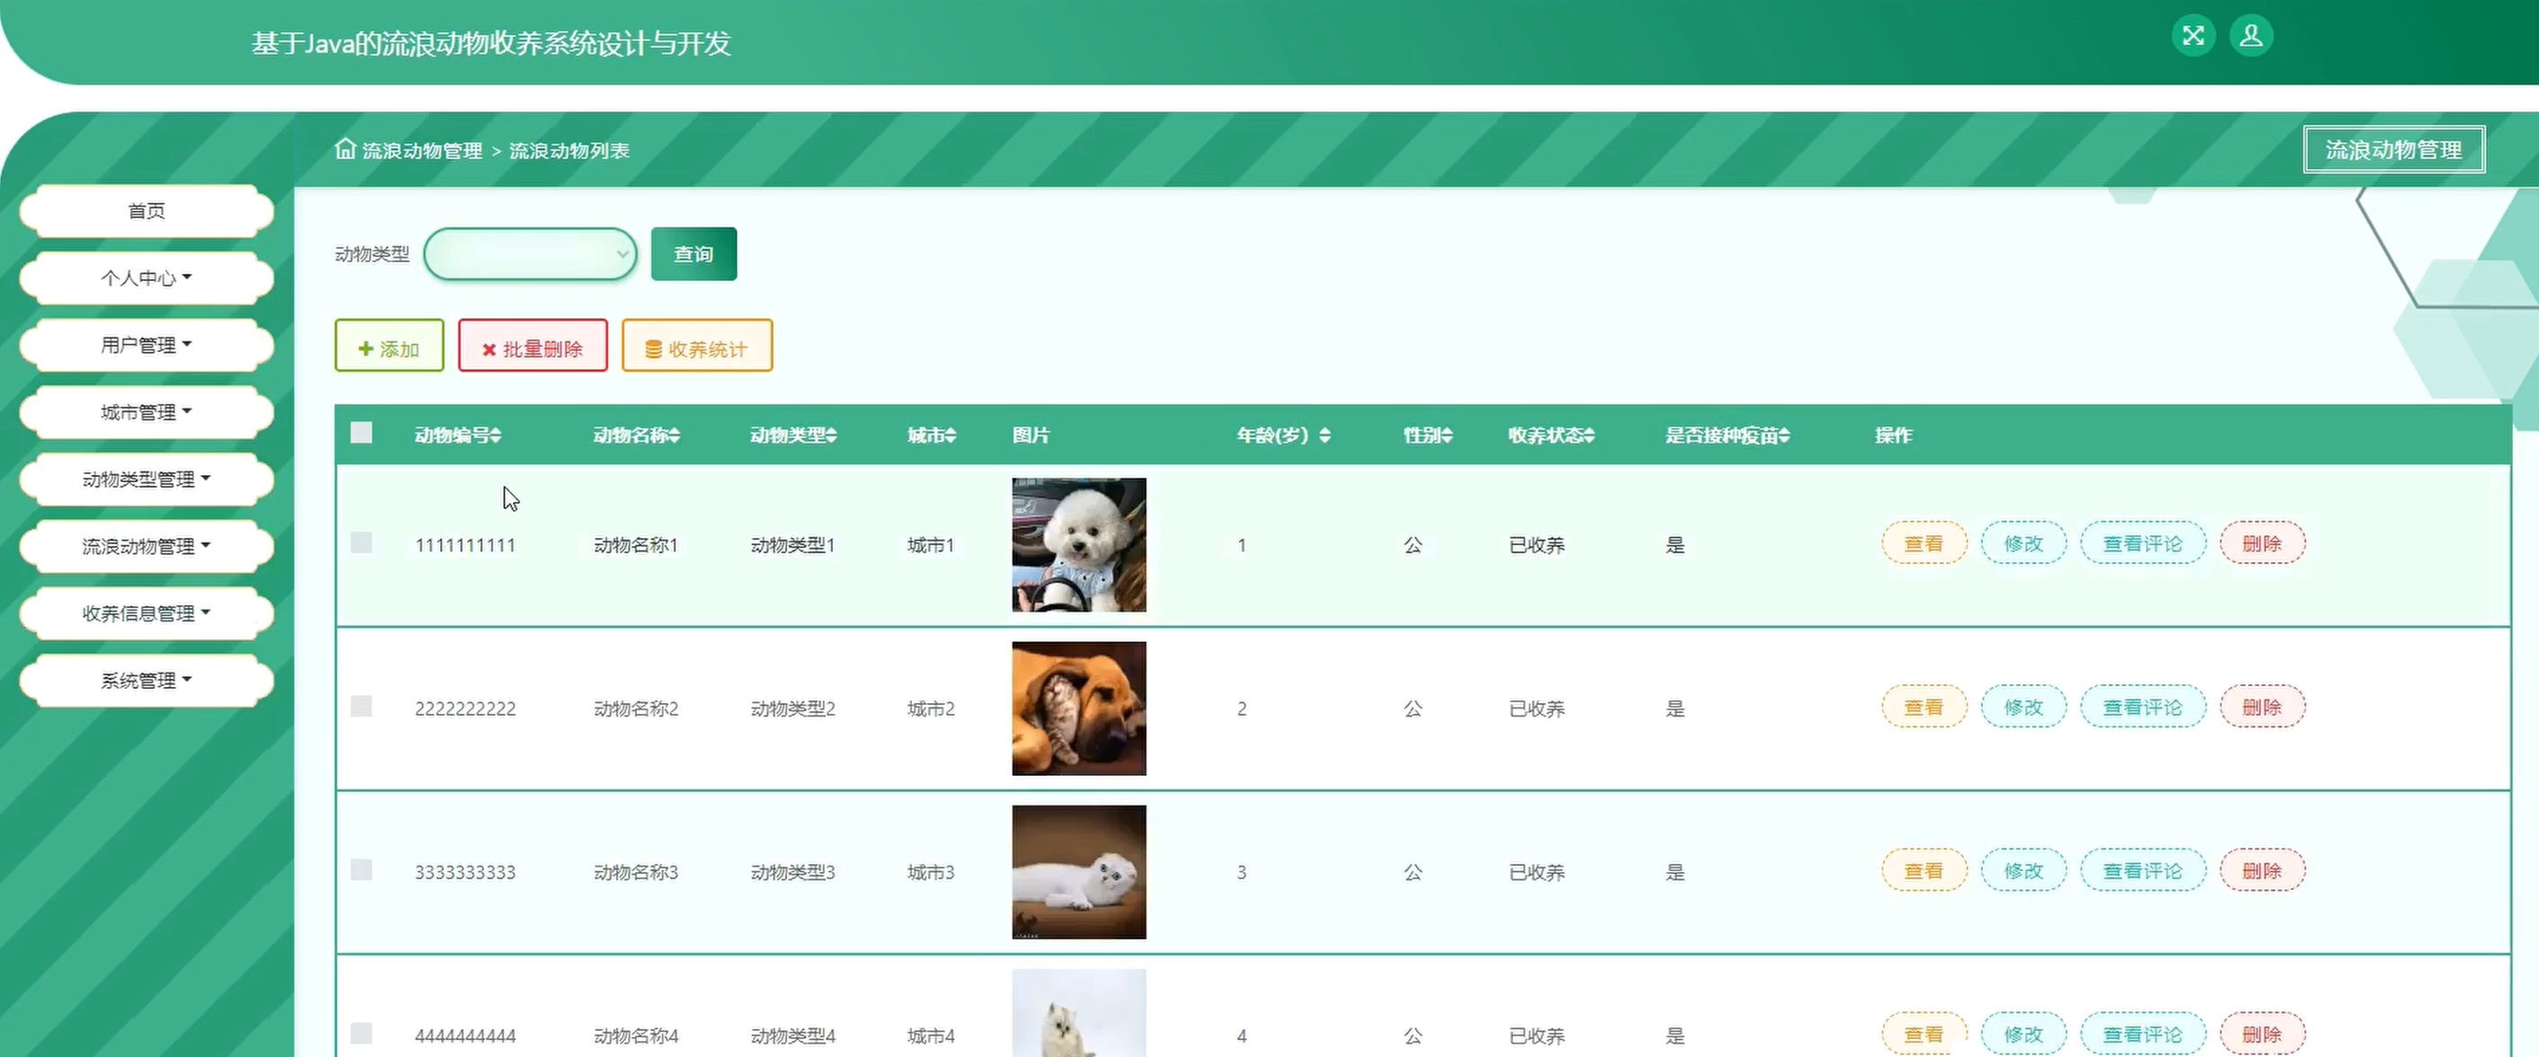Open sleeping dog with kitten thumbnail
The height and width of the screenshot is (1057, 2539).
pos(1079,709)
